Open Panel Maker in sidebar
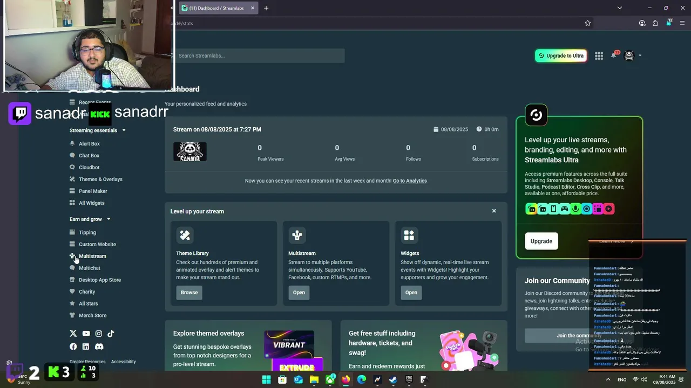691x388 pixels. tap(93, 191)
